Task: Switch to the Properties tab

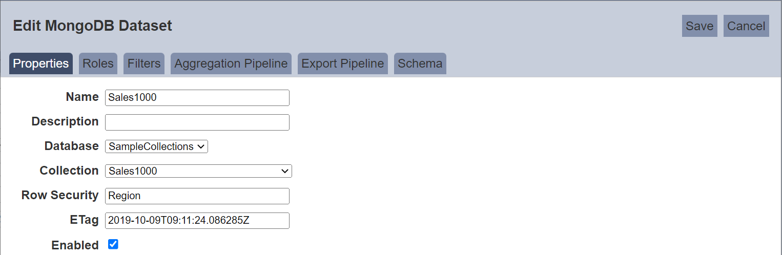Action: [41, 63]
